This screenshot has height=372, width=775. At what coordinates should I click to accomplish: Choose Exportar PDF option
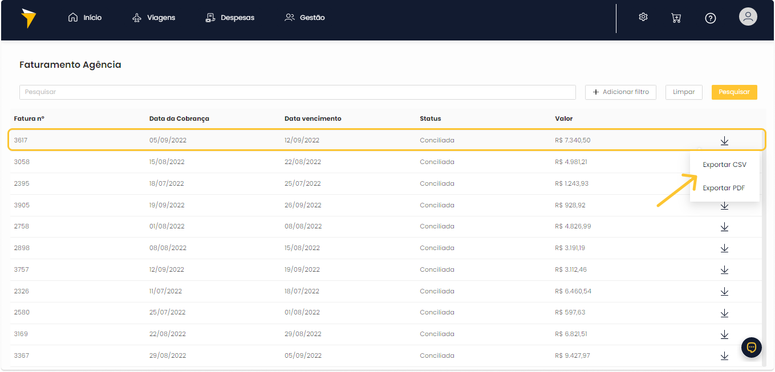(724, 188)
